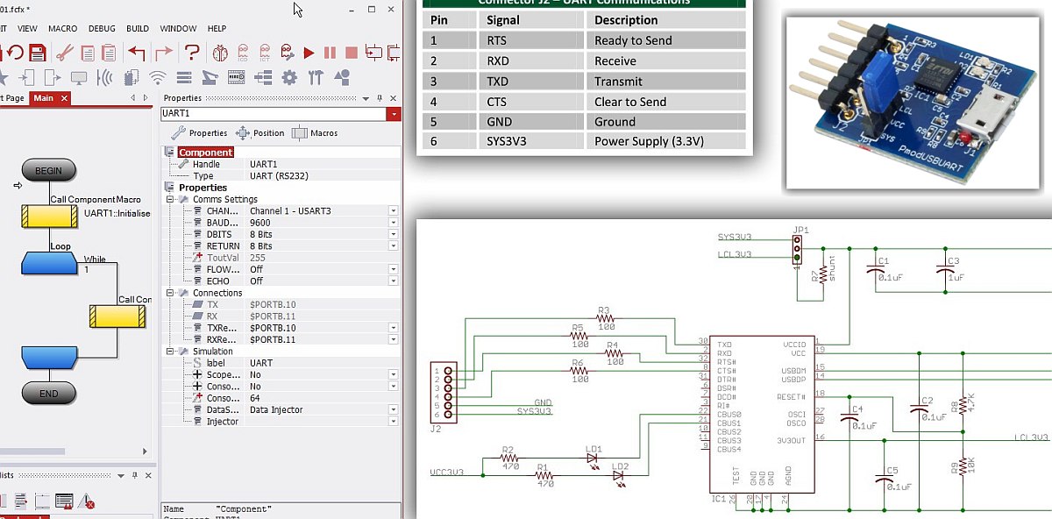This screenshot has height=519, width=1052.
Task: Click the hierarchy tree diagram icon
Action: click(263, 78)
